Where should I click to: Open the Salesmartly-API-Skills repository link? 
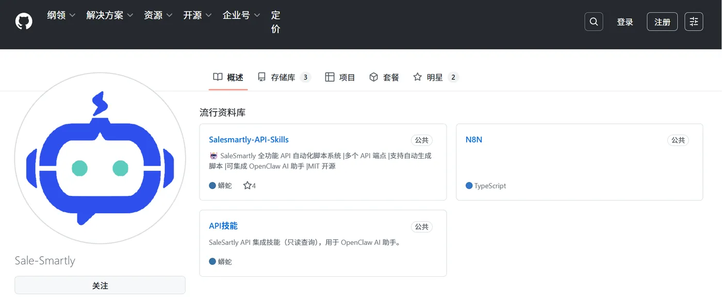coord(249,140)
